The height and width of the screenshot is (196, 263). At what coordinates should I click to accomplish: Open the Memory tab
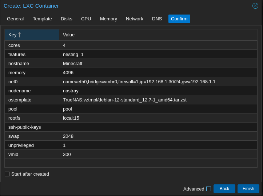click(108, 19)
